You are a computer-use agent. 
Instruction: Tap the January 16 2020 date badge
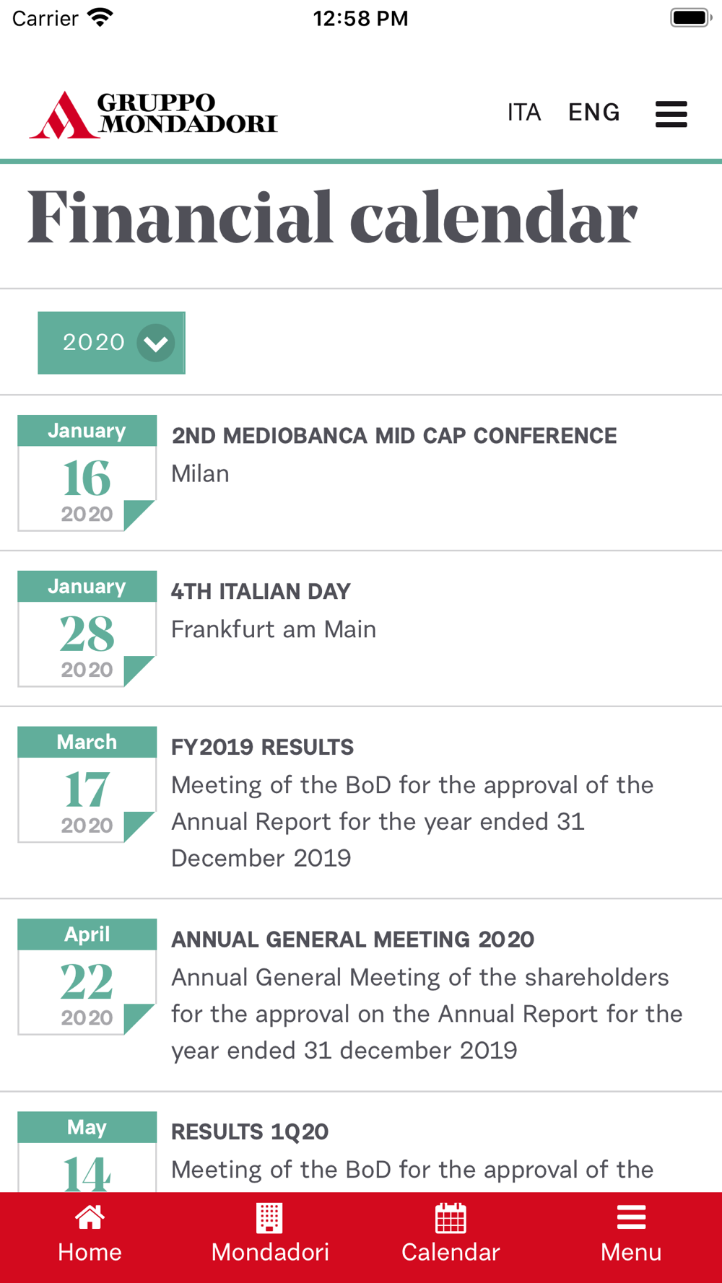point(87,473)
